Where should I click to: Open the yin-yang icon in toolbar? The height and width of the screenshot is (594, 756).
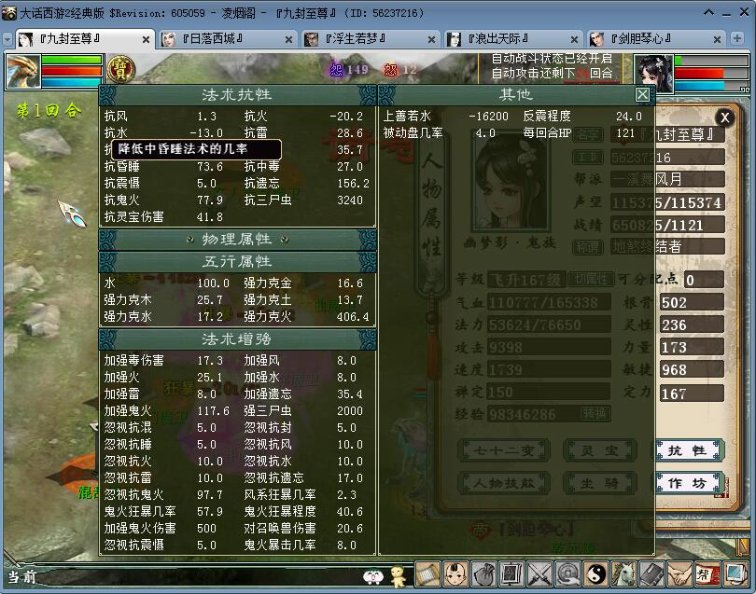[596, 573]
